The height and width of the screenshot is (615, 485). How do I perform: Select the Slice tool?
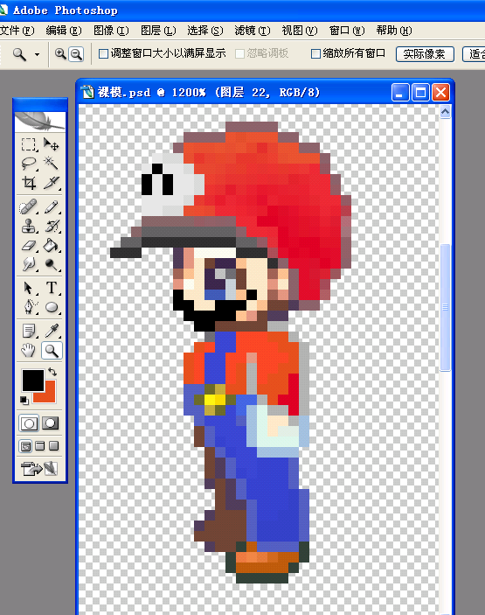tap(51, 182)
